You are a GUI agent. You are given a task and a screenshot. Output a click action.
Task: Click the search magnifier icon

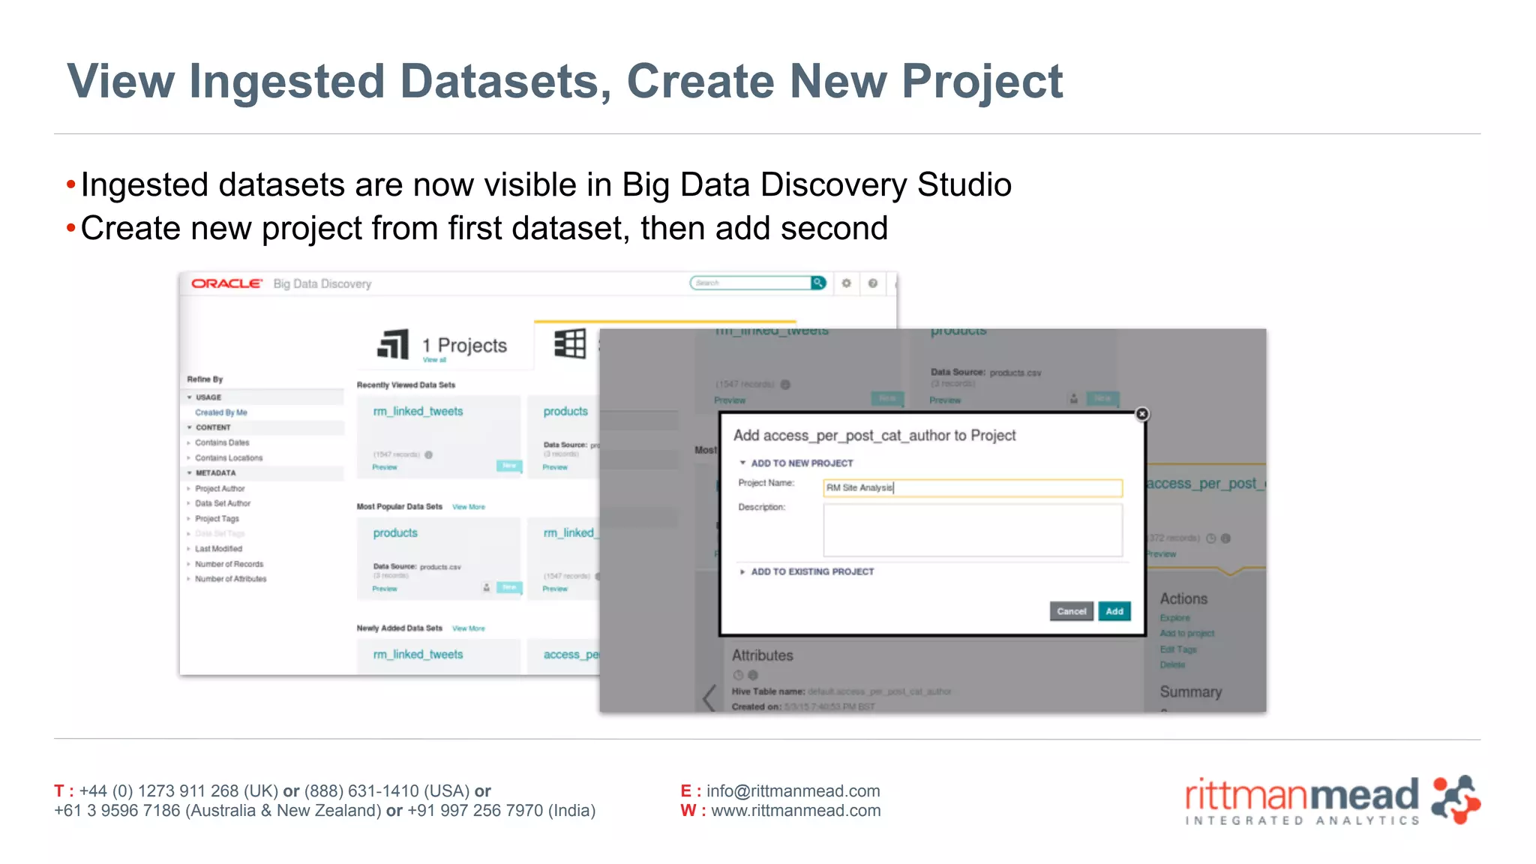coord(817,283)
